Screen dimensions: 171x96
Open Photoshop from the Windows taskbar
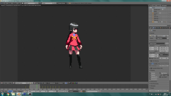pyautogui.click(x=24, y=94)
